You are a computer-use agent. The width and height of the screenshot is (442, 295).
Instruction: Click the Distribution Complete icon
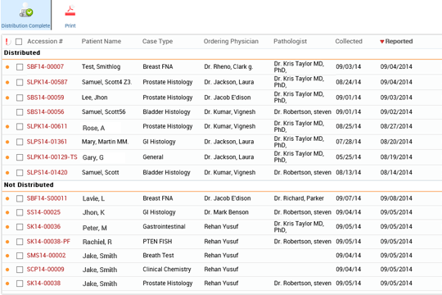(26, 11)
